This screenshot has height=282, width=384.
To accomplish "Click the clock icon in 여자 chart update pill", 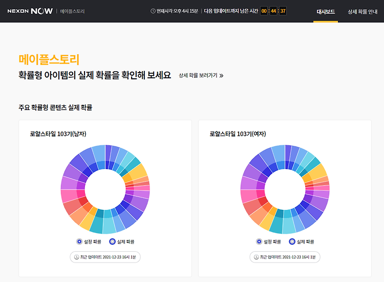I will pyautogui.click(x=256, y=257).
